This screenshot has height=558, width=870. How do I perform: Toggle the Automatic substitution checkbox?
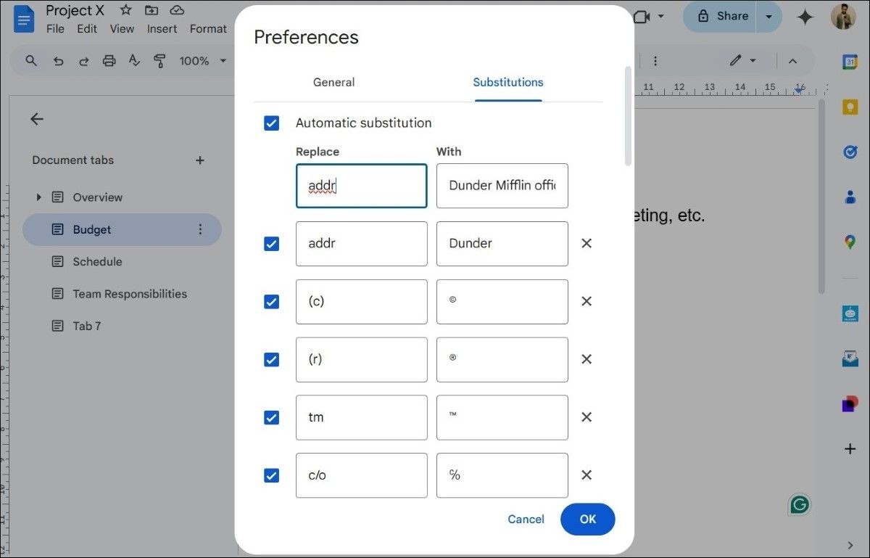(271, 123)
